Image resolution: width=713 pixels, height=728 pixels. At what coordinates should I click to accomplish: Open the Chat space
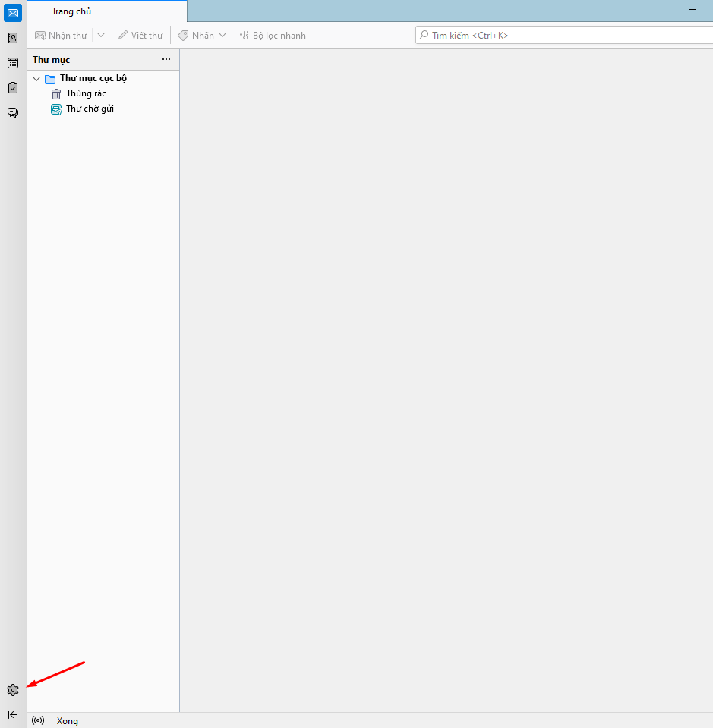[13, 113]
